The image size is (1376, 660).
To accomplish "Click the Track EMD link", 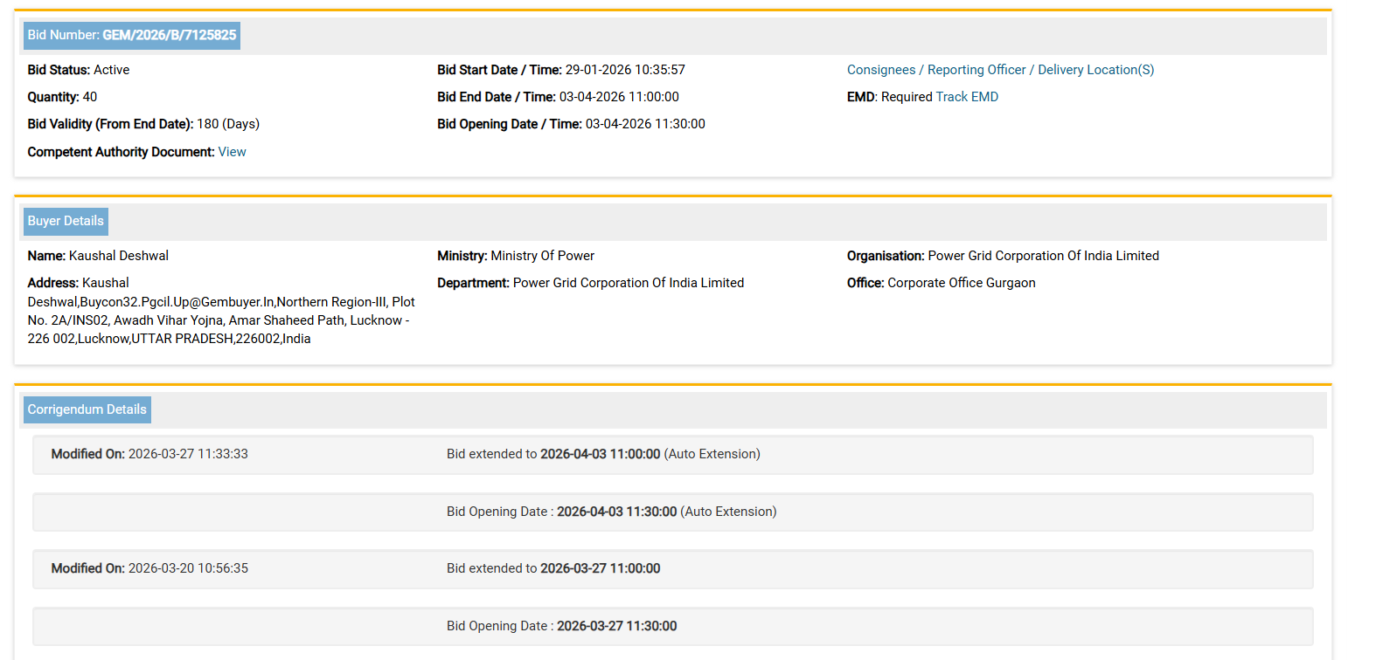I will pos(967,97).
